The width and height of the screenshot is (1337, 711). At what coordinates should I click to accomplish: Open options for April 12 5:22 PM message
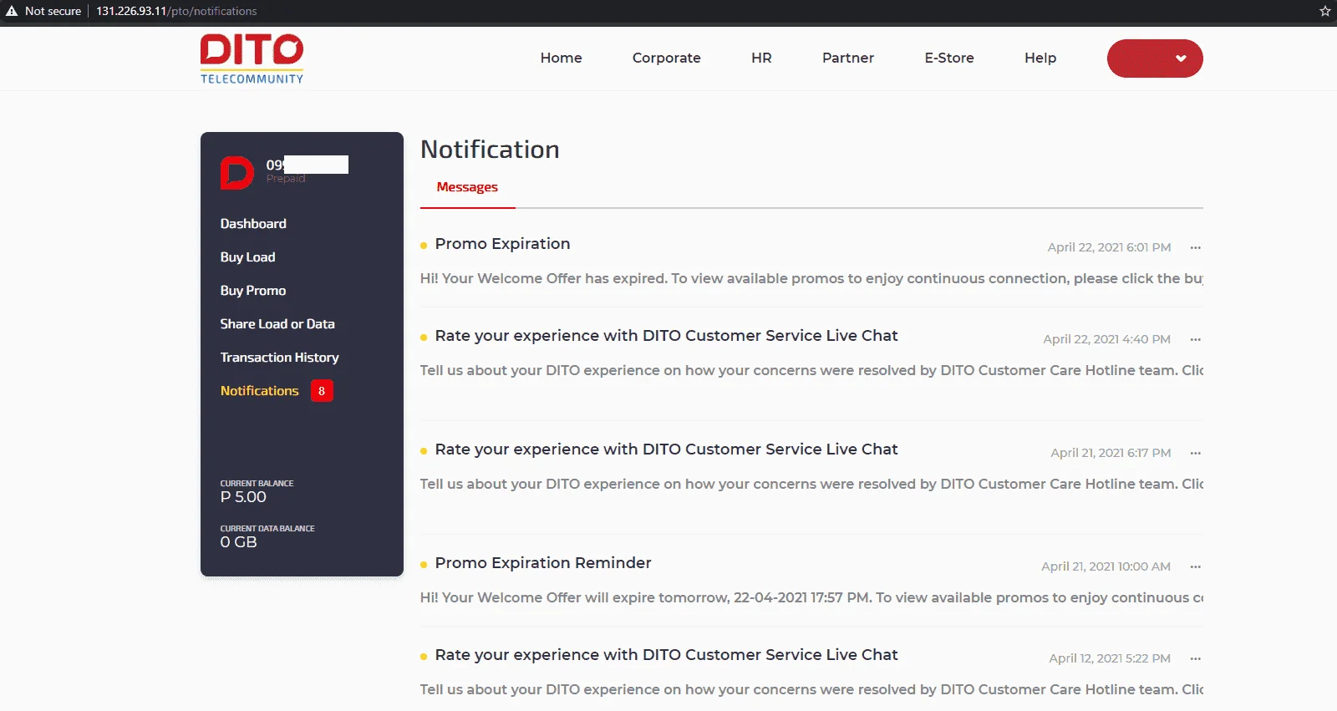pyautogui.click(x=1196, y=658)
